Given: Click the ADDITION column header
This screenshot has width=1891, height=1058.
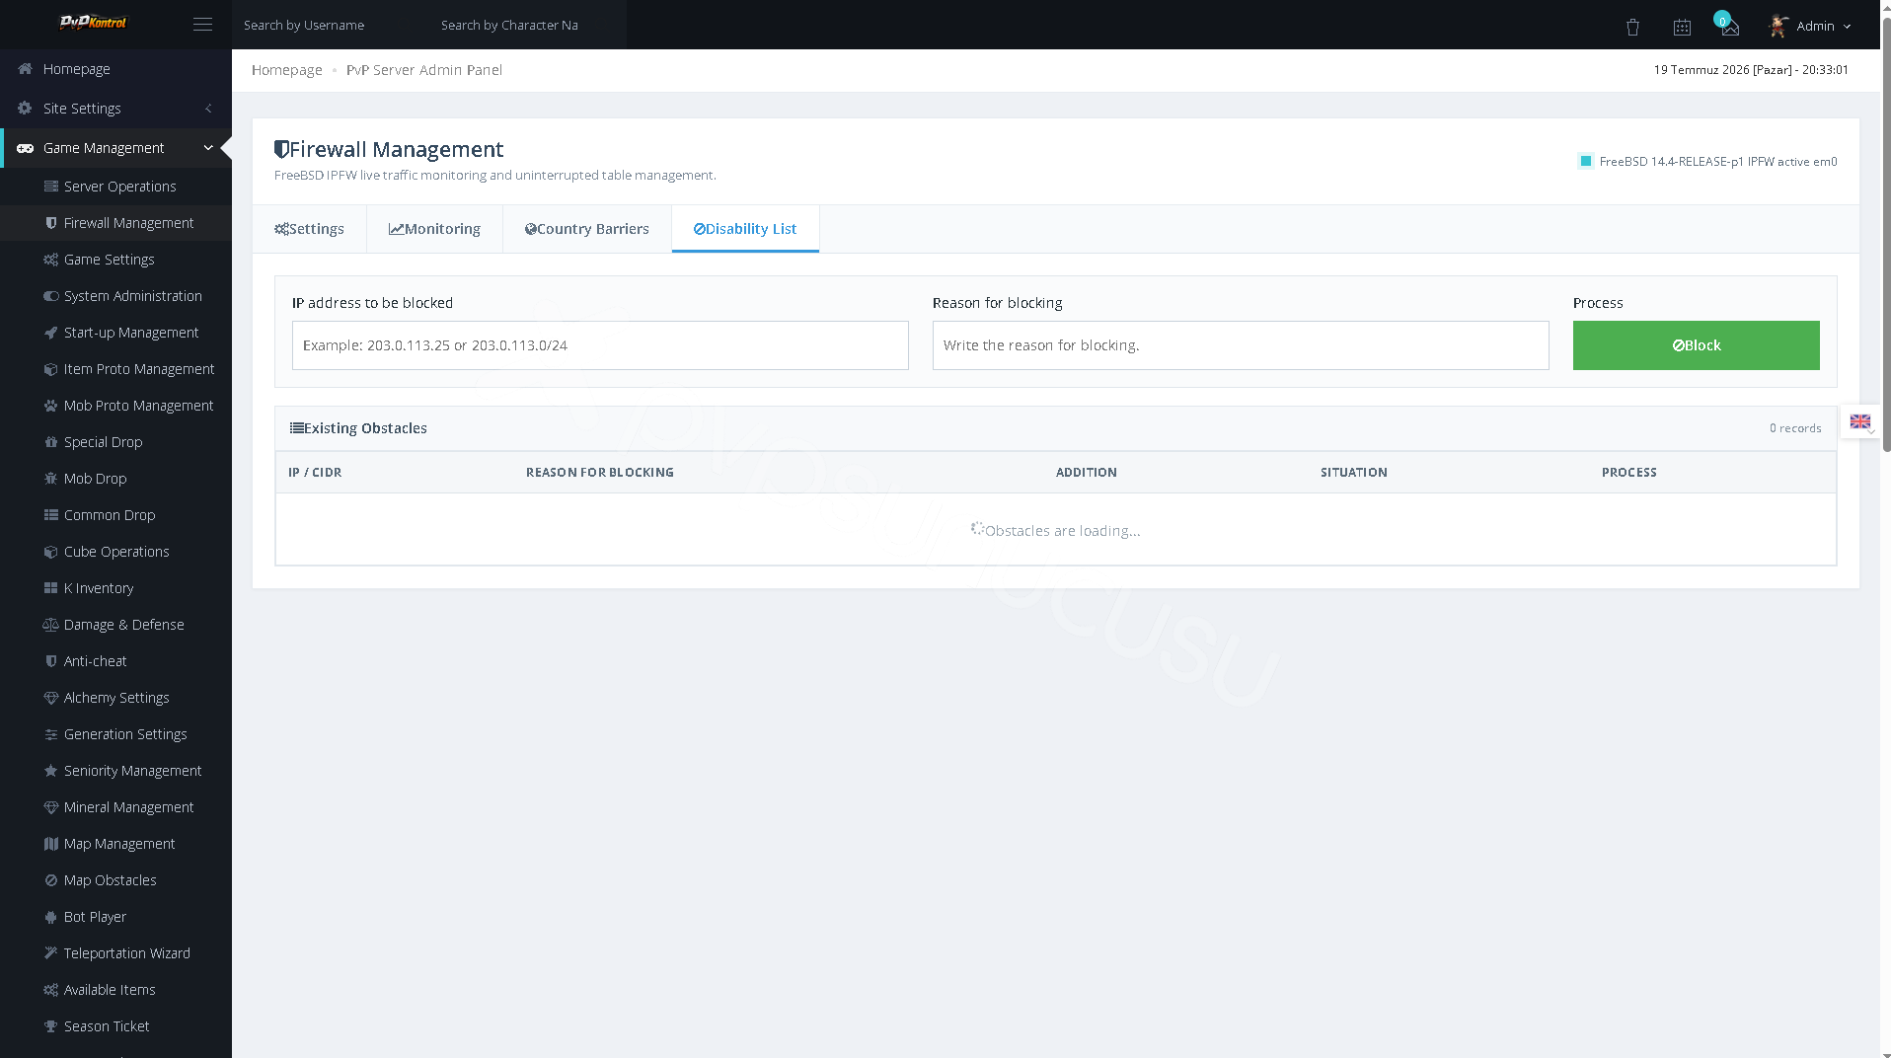Looking at the screenshot, I should click(1087, 473).
